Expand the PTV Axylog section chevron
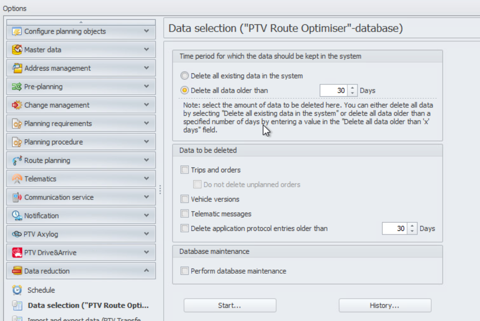Viewport: 480px width, 321px height. click(x=146, y=234)
